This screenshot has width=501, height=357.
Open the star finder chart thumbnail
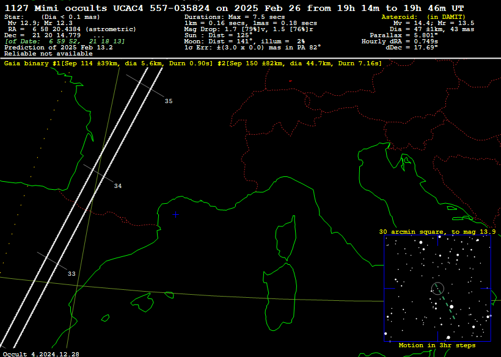tap(437, 288)
